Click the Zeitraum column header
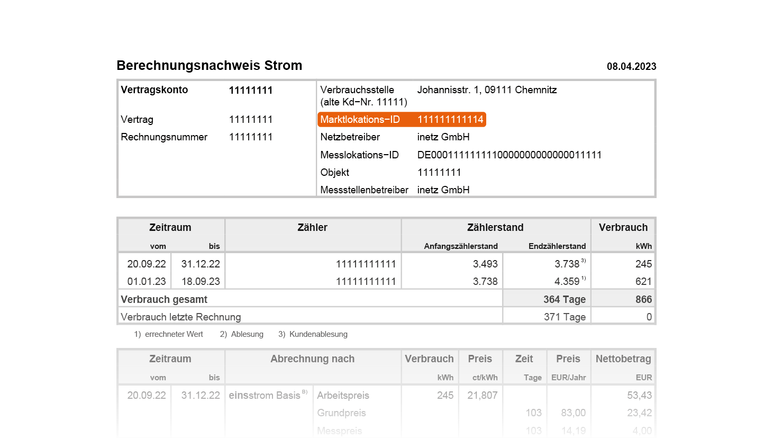Viewport: 773px width, 438px height. pos(170,227)
